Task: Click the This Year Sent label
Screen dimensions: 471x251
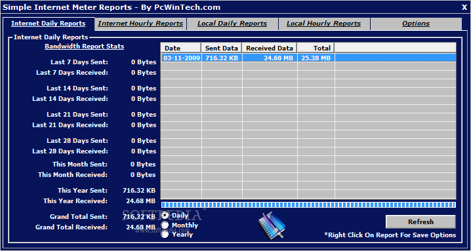Action: click(x=83, y=190)
